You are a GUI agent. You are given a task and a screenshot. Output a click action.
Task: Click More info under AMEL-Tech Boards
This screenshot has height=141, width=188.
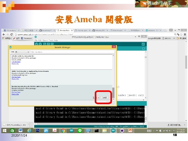pos(15,79)
